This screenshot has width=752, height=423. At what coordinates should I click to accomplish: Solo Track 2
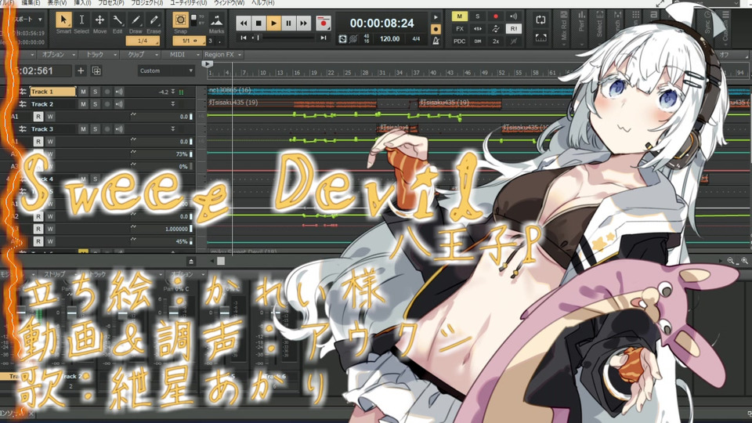(95, 104)
